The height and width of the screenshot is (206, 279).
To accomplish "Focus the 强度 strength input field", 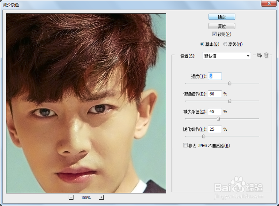I will [215, 76].
